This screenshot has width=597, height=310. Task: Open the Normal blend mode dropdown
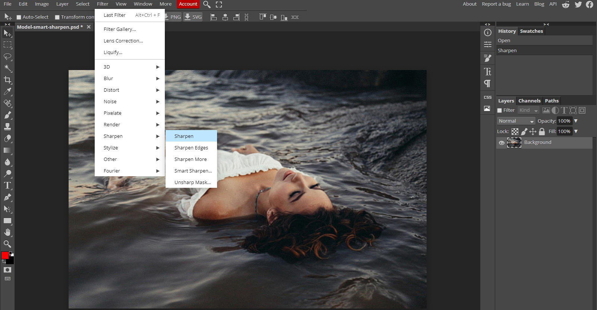(516, 121)
